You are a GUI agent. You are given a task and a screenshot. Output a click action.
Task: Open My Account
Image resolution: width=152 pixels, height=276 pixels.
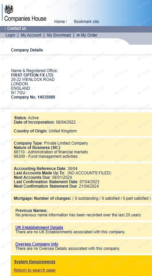[31, 35]
